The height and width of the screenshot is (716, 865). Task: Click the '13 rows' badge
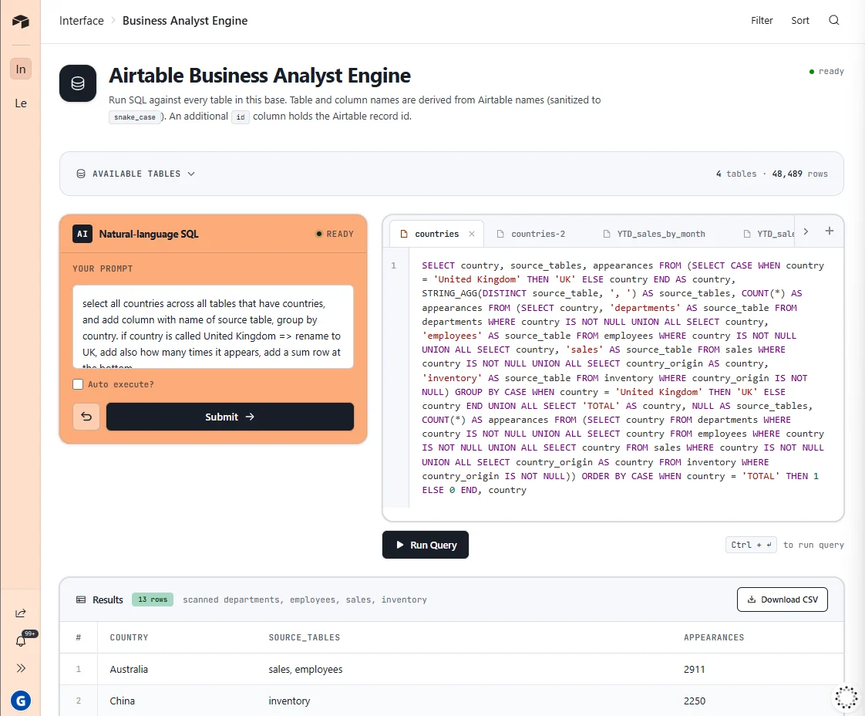pyautogui.click(x=152, y=599)
